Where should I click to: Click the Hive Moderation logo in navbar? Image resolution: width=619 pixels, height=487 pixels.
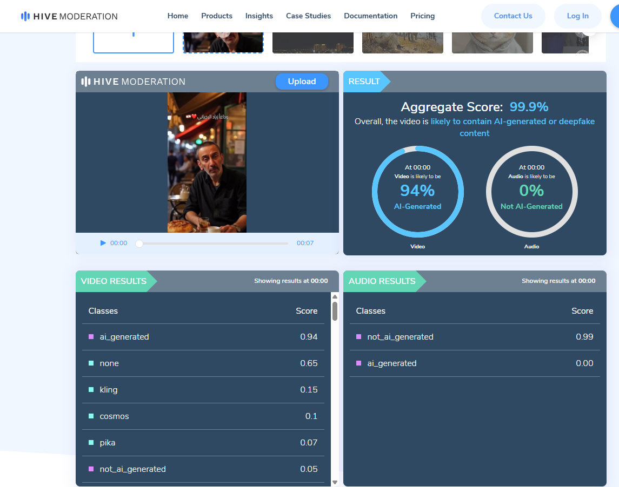(69, 16)
